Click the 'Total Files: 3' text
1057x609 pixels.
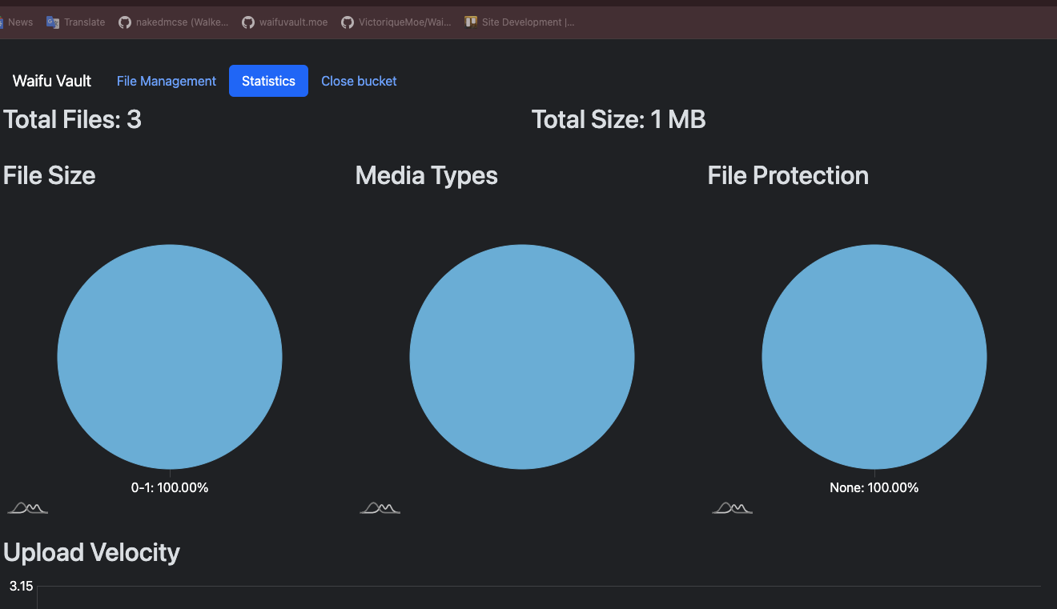72,120
